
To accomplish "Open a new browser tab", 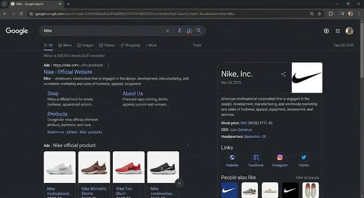I will (x=68, y=4).
